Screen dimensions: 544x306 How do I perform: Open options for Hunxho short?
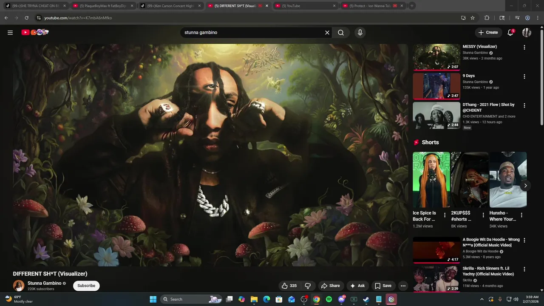pyautogui.click(x=521, y=215)
